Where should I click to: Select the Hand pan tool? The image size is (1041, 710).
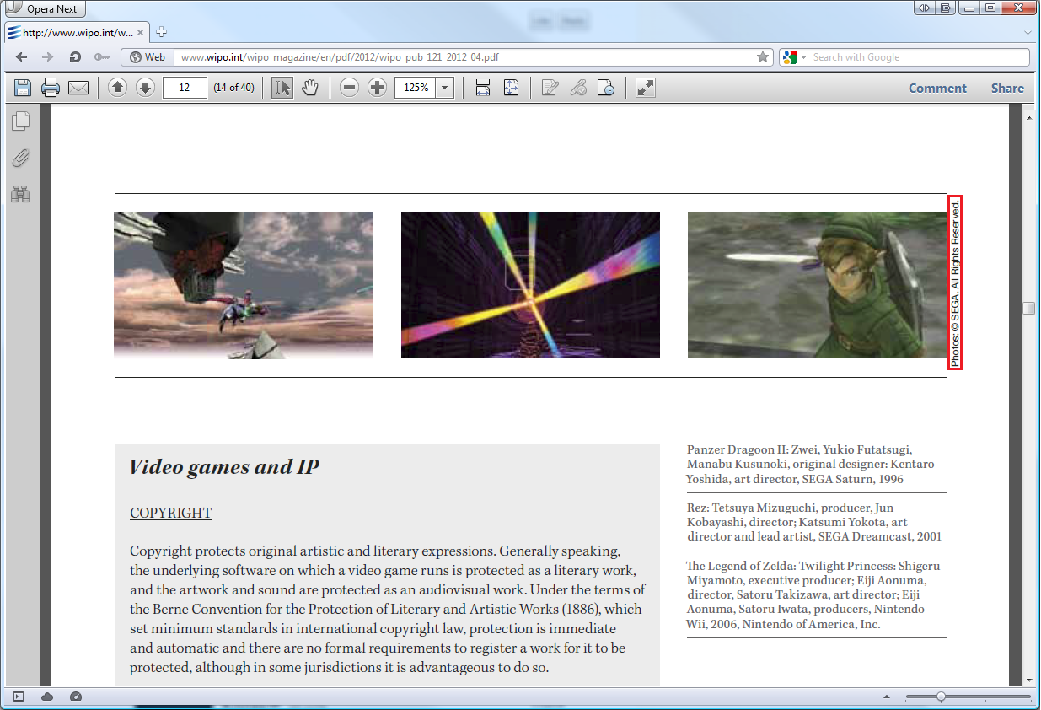(310, 88)
